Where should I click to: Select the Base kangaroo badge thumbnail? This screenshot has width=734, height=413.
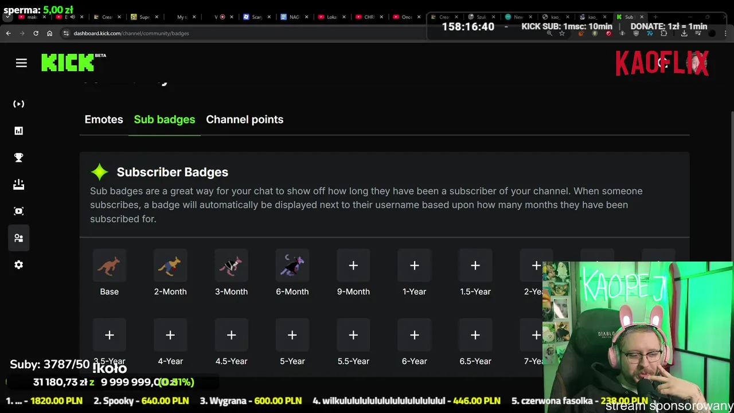click(x=110, y=266)
